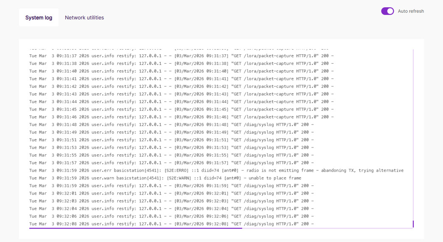Select the S2E:ERRO radio not emitting frame line
The image size is (443, 242).
(x=216, y=170)
